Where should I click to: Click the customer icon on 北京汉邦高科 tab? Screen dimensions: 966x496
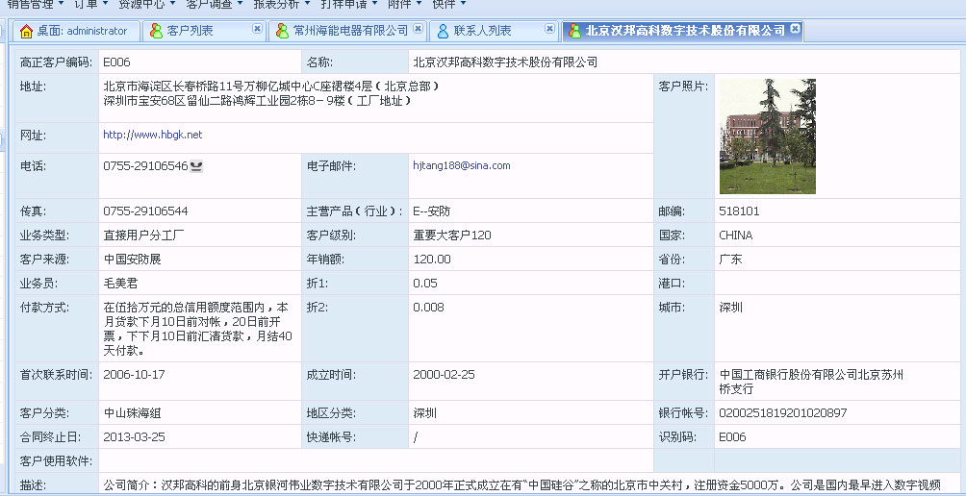[x=574, y=31]
